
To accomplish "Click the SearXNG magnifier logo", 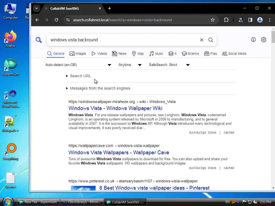I will pos(39,40).
